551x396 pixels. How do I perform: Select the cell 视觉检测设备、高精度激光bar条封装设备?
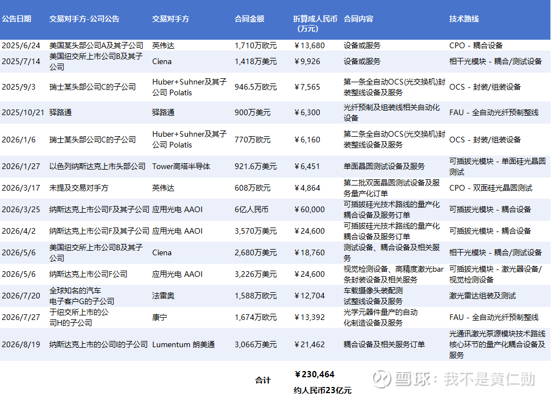pyautogui.click(x=394, y=274)
